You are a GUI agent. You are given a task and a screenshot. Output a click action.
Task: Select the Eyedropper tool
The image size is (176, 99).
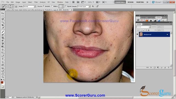click(x=3, y=28)
